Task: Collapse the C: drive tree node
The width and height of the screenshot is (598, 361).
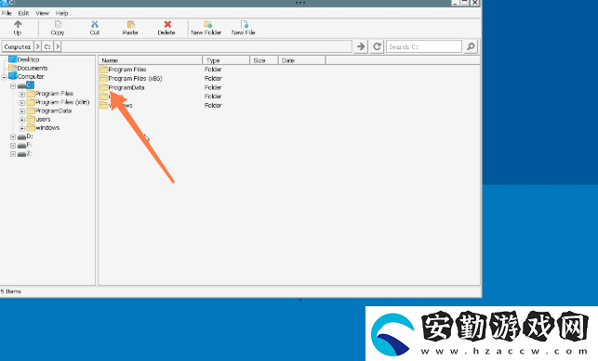Action: pos(13,86)
